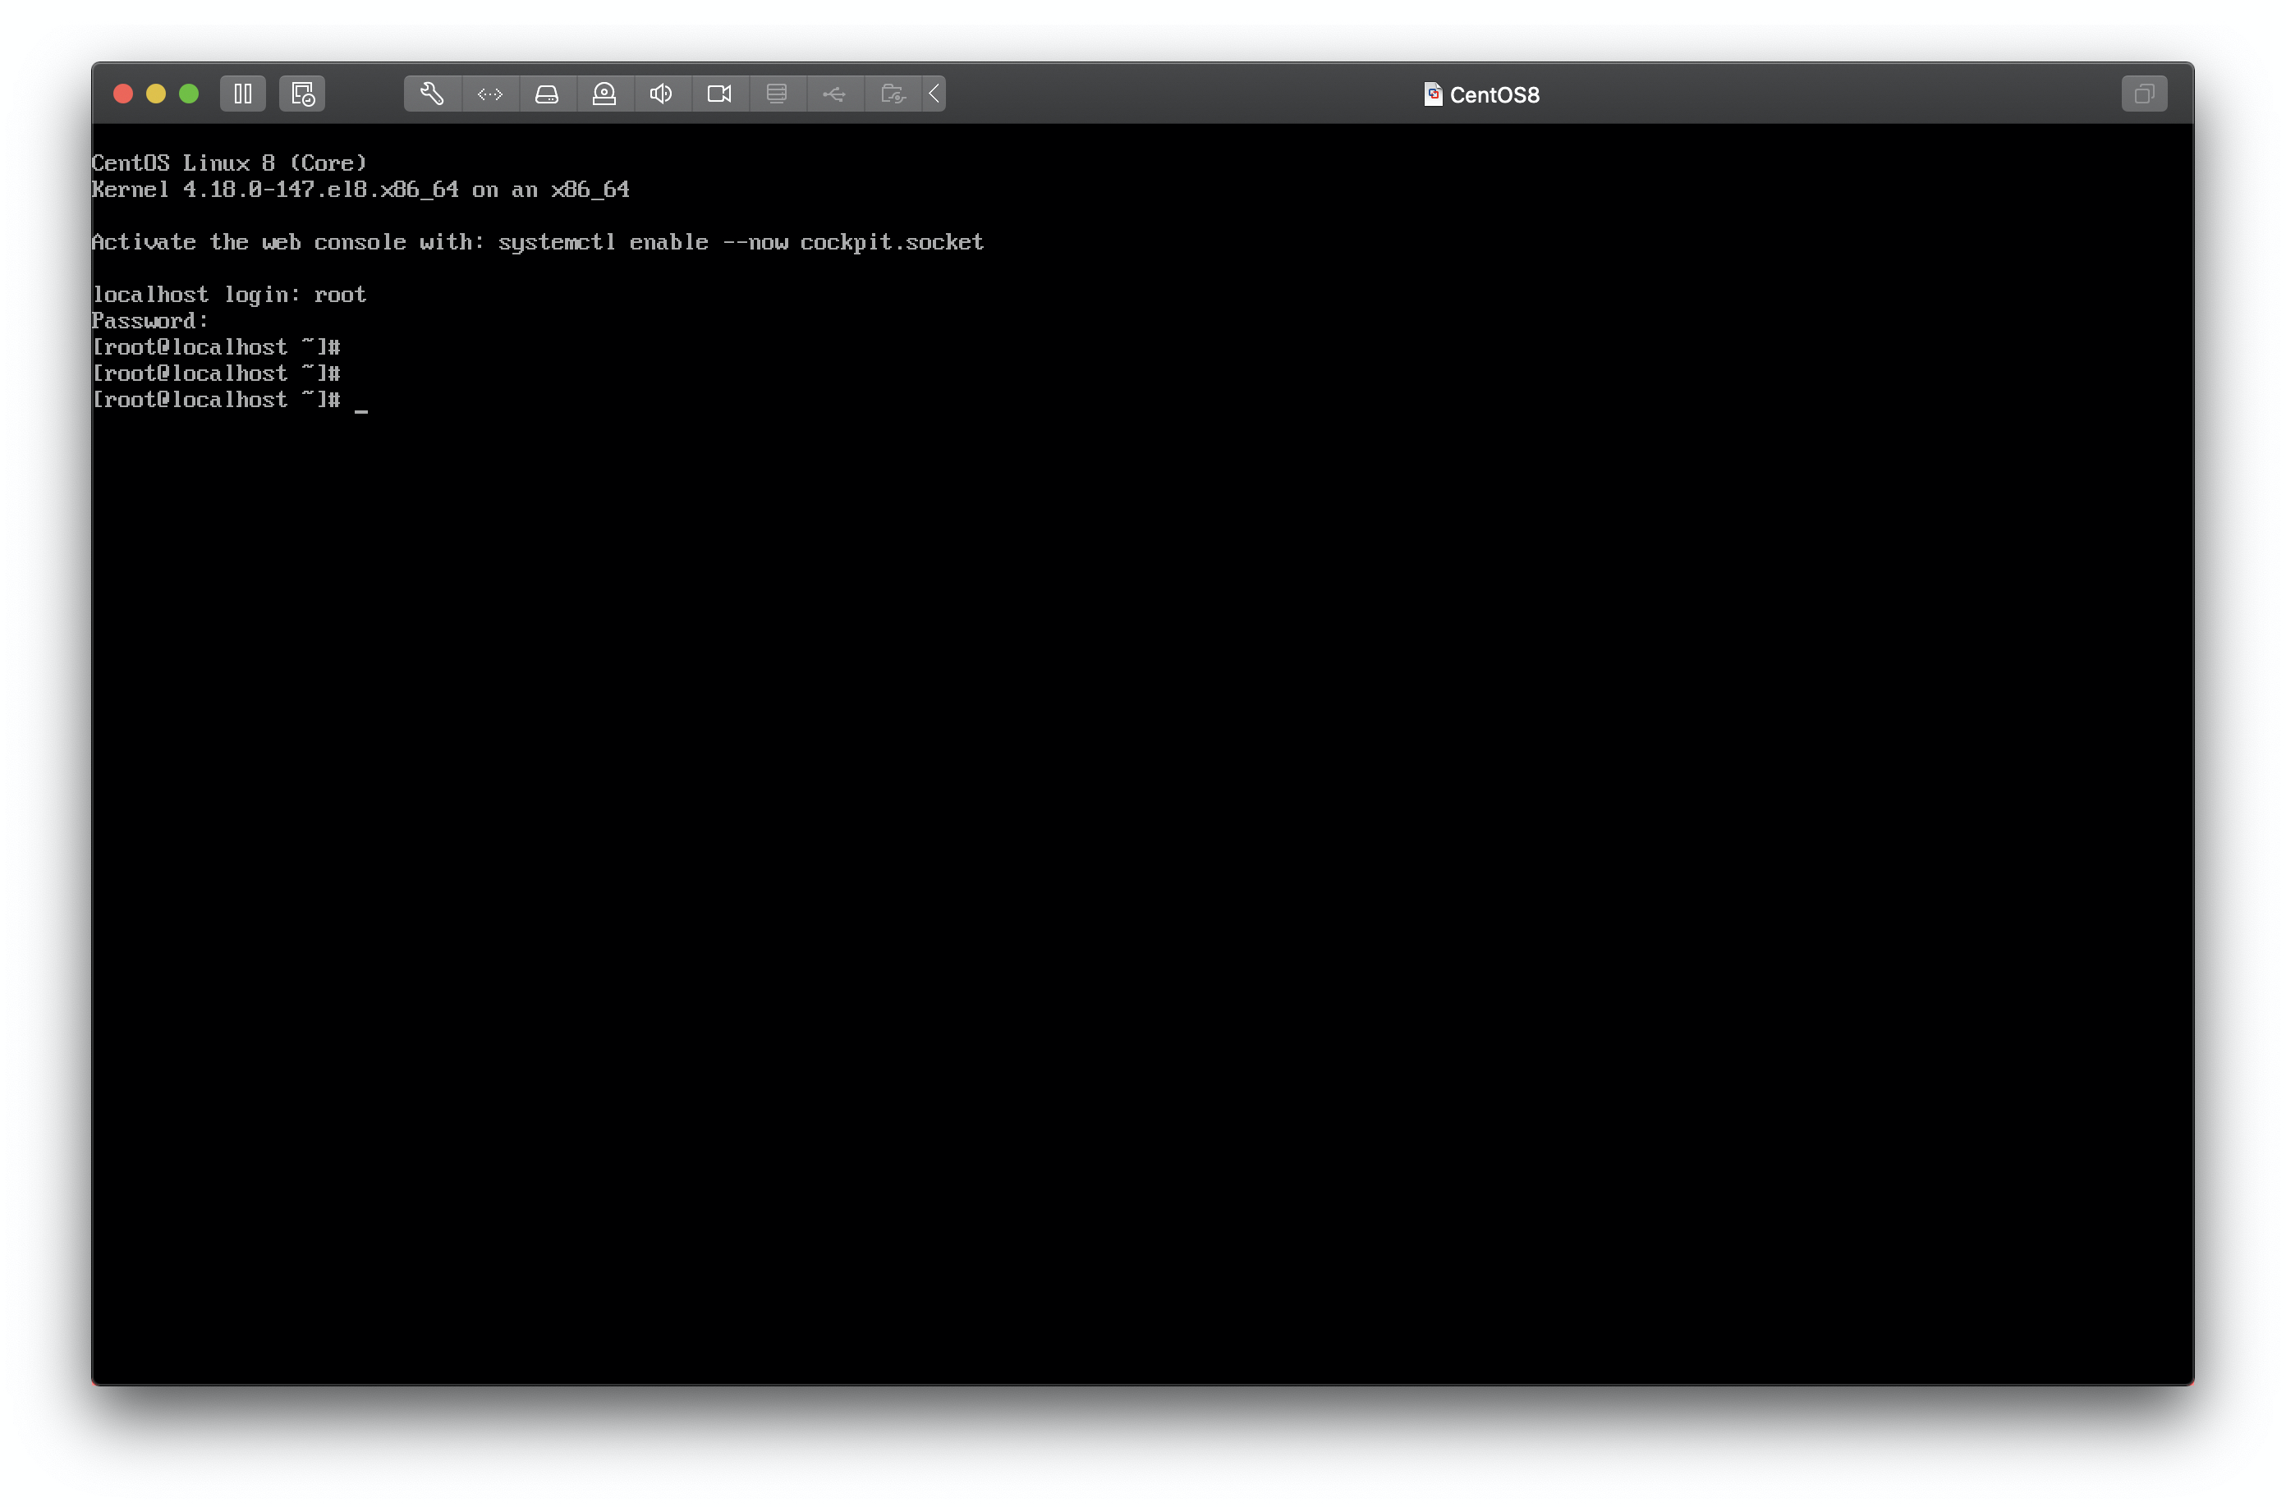
Task: Click the USB devices icon
Action: pos(834,94)
